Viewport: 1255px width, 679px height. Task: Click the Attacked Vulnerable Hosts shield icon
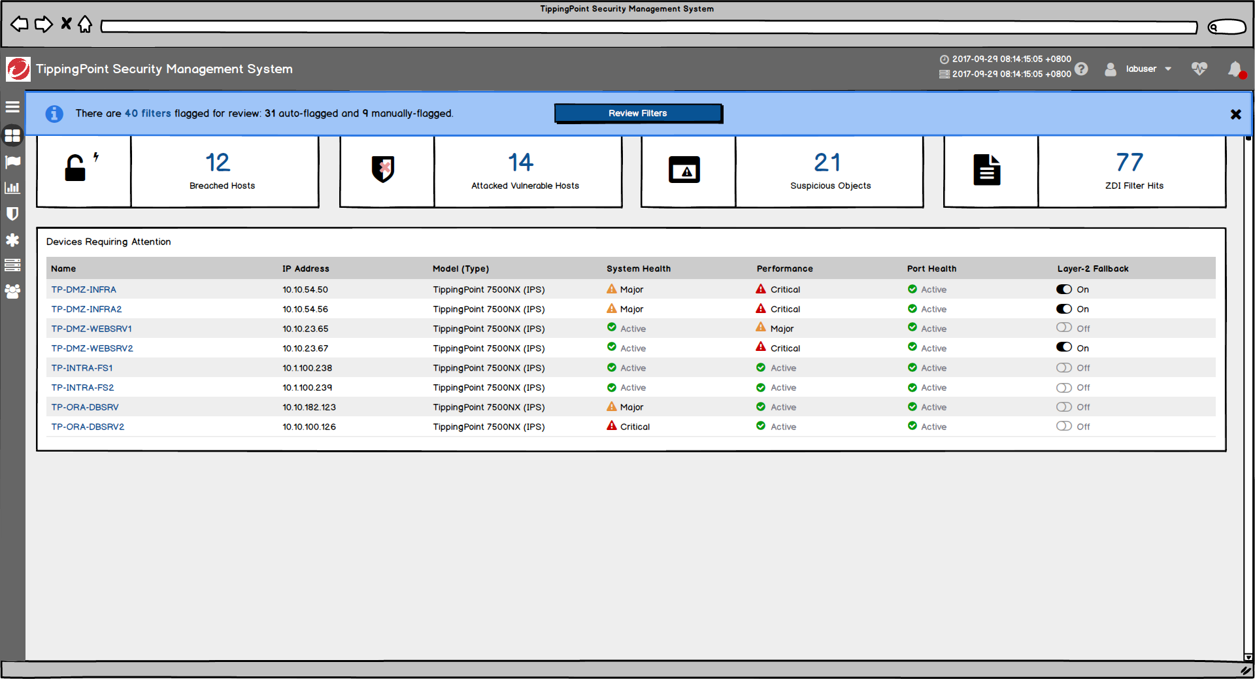point(383,169)
